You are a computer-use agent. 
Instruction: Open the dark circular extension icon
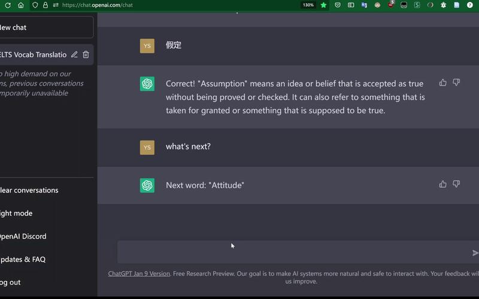[x=431, y=5]
